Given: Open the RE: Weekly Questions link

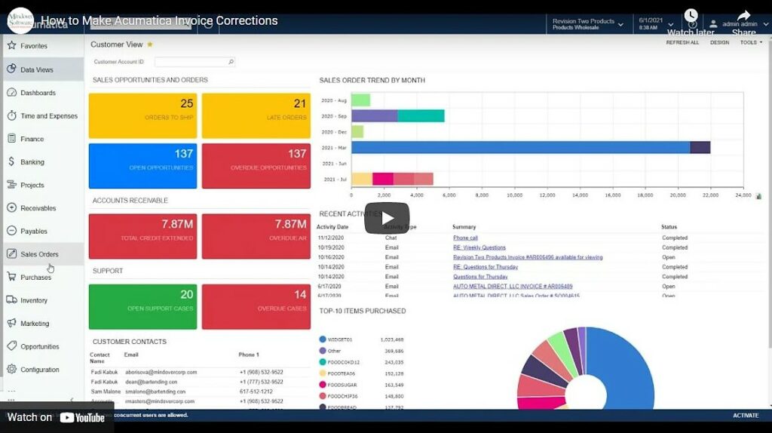Looking at the screenshot, I should (x=479, y=247).
